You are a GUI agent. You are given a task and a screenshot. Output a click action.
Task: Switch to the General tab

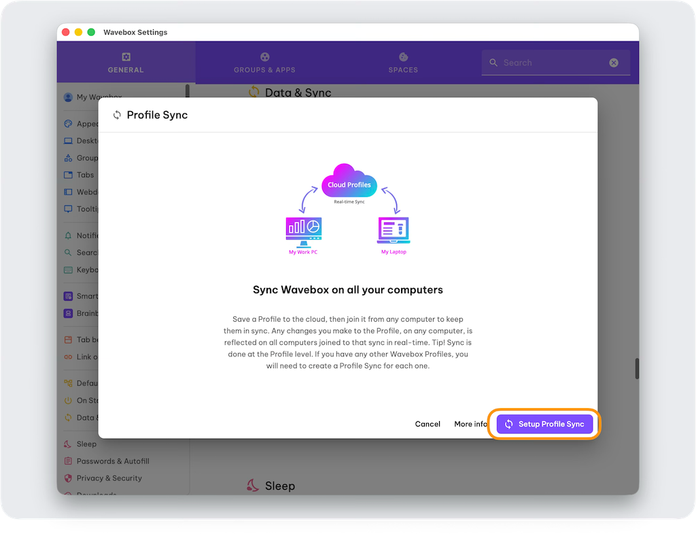[x=126, y=63]
